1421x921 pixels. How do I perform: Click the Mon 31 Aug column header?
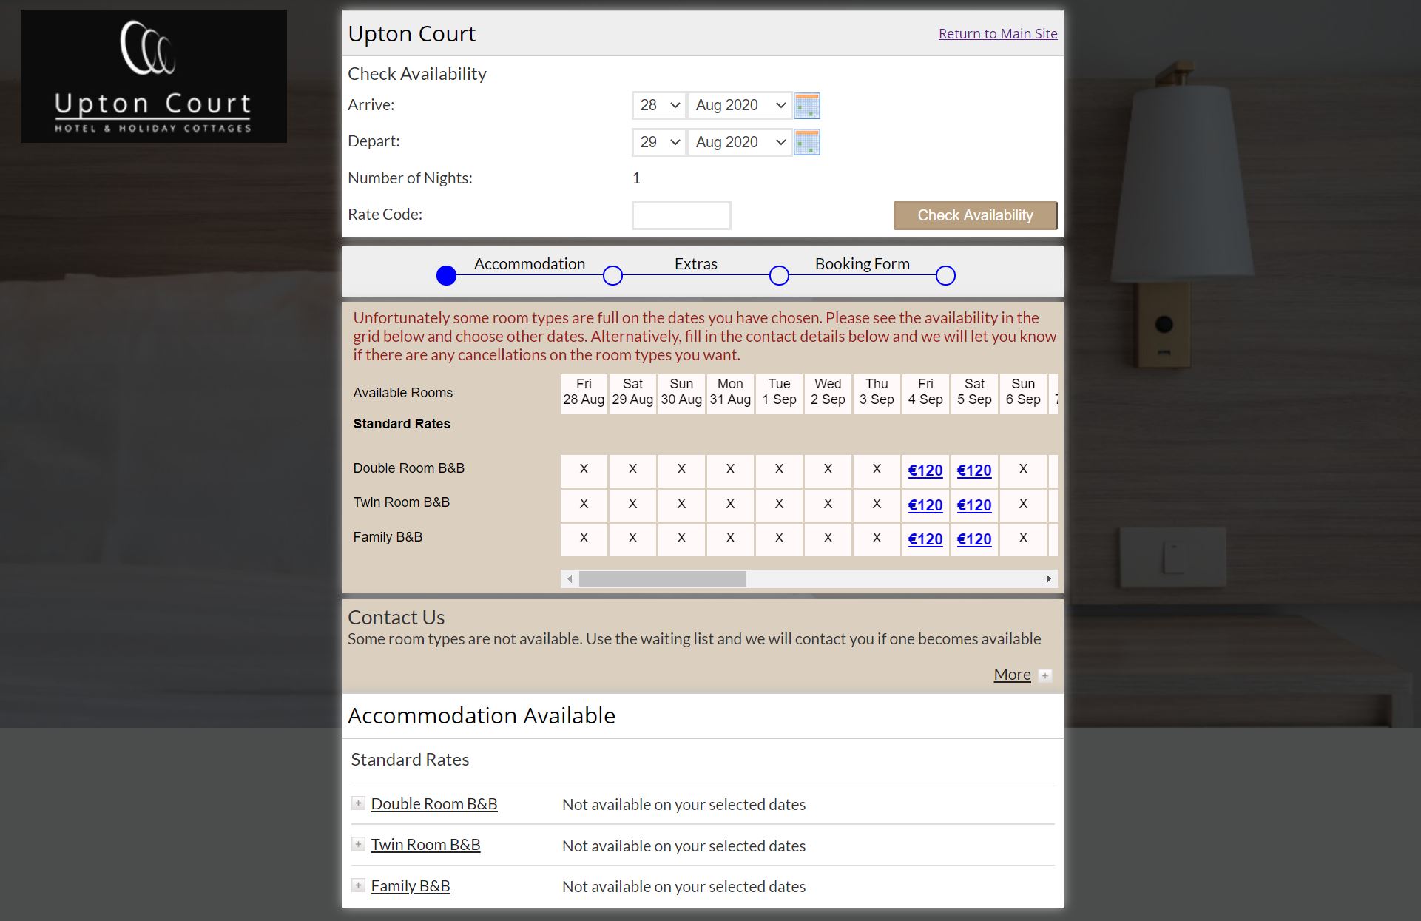click(x=730, y=392)
